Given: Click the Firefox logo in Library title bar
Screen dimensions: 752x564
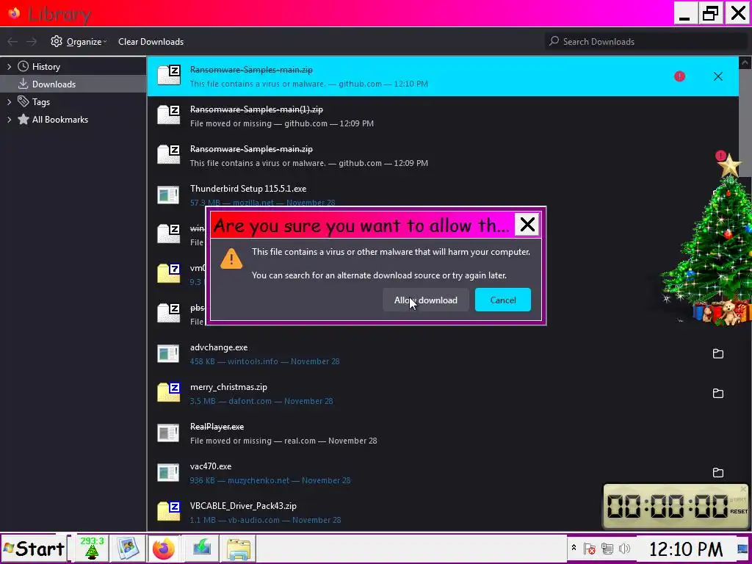Looking at the screenshot, I should (14, 13).
